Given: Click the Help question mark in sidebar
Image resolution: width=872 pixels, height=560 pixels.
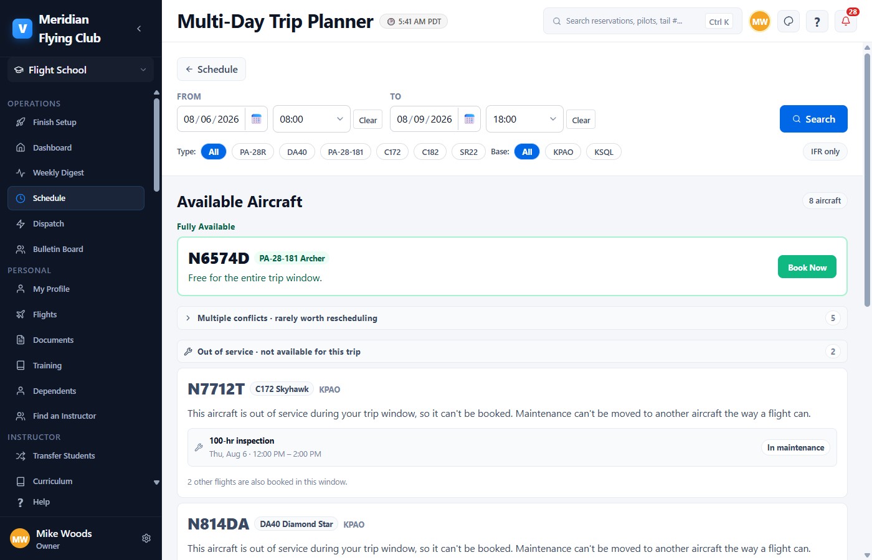Looking at the screenshot, I should [21, 502].
